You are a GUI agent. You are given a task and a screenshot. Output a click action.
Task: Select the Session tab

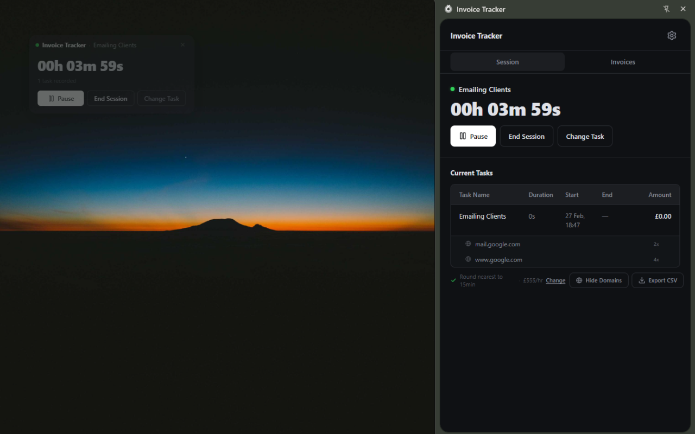tap(507, 61)
